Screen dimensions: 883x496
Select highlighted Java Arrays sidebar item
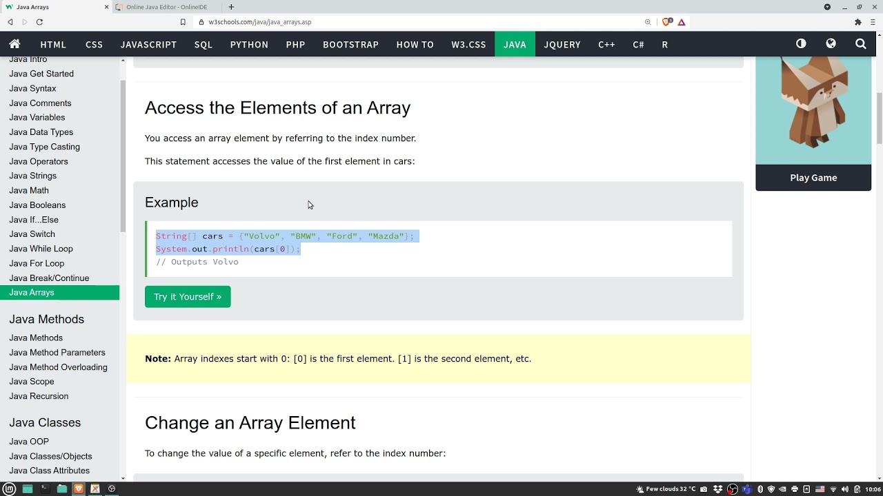[x=59, y=293]
